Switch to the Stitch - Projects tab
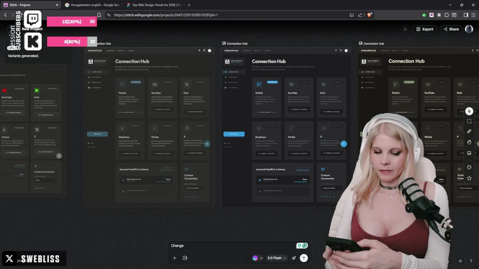Screen dimensions: 479x269 click(x=31, y=5)
